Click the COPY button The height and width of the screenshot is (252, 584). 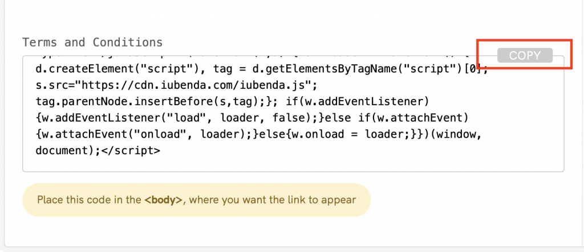(525, 55)
